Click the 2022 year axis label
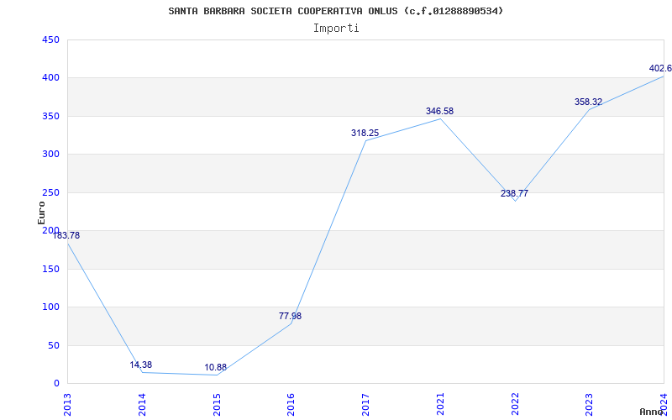The width and height of the screenshot is (672, 420). [x=515, y=404]
